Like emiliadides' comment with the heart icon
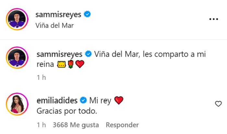The height and width of the screenshot is (134, 227). tap(219, 104)
